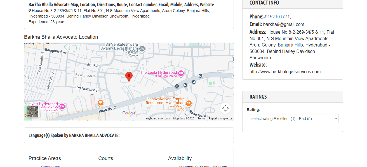
Task: Click the barkhalegalservices.com website address
Action: point(285,72)
